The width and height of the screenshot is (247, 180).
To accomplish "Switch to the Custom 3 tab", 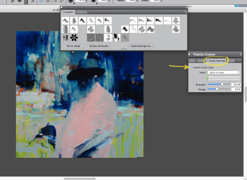I will [81, 12].
